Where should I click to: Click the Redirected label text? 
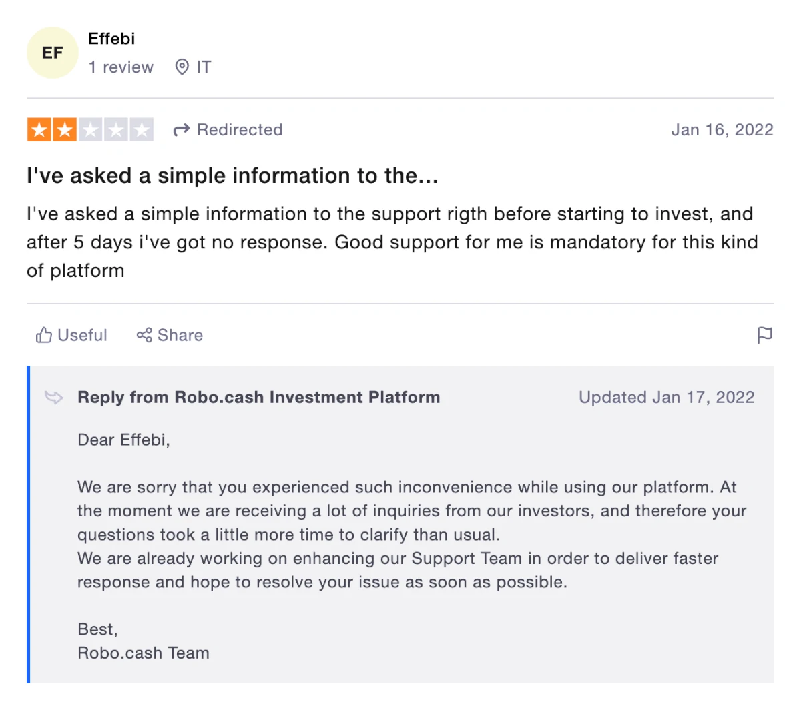240,130
